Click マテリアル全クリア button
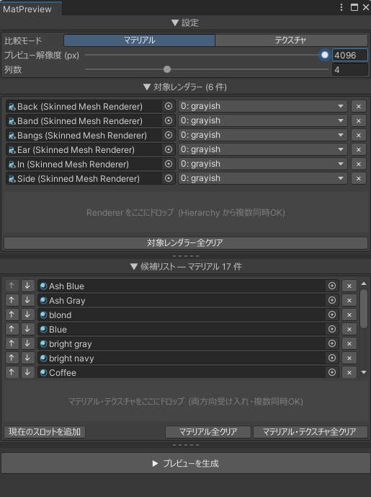Image resolution: width=371 pixels, height=497 pixels. (x=208, y=431)
